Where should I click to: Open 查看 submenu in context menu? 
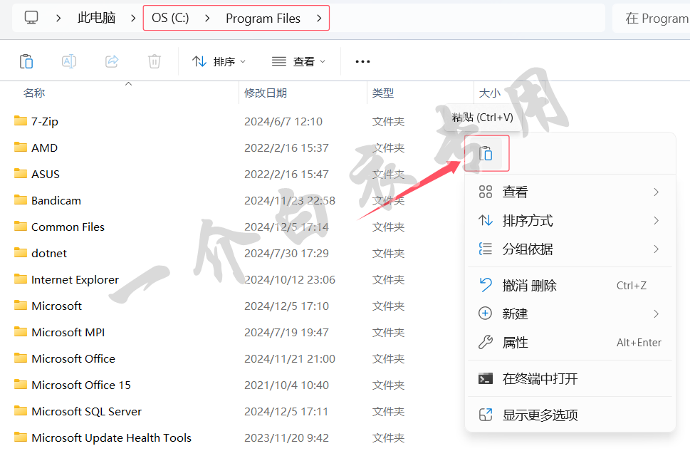coord(570,192)
